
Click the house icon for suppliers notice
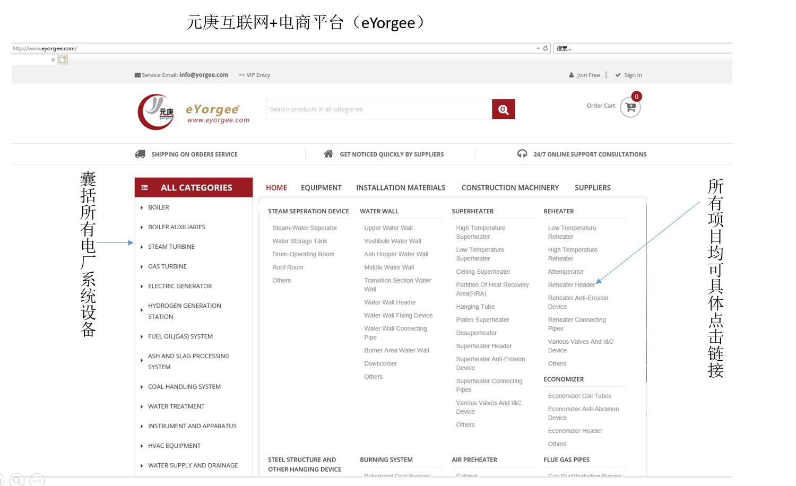[x=328, y=154]
